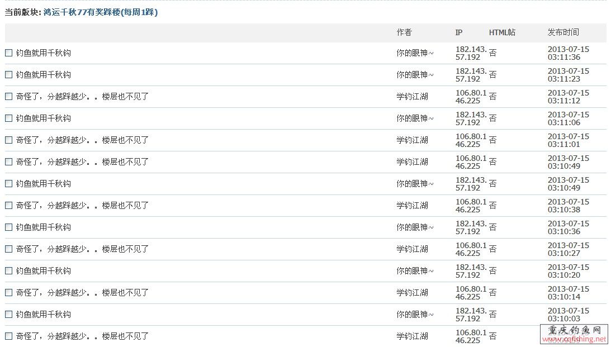Screen dimensions: 611x347
Task: Tick checkbox of post at 03:11:23
Action: pos(8,74)
